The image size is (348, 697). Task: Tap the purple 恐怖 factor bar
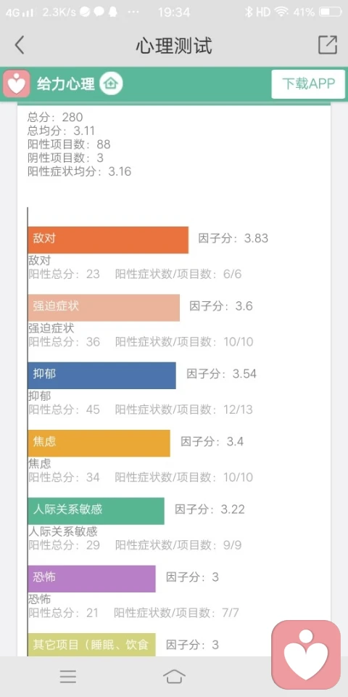[91, 579]
